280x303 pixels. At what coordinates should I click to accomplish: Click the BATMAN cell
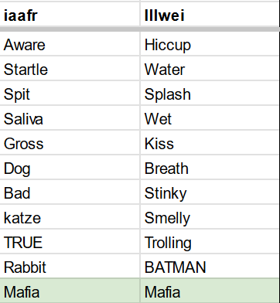[210, 266]
